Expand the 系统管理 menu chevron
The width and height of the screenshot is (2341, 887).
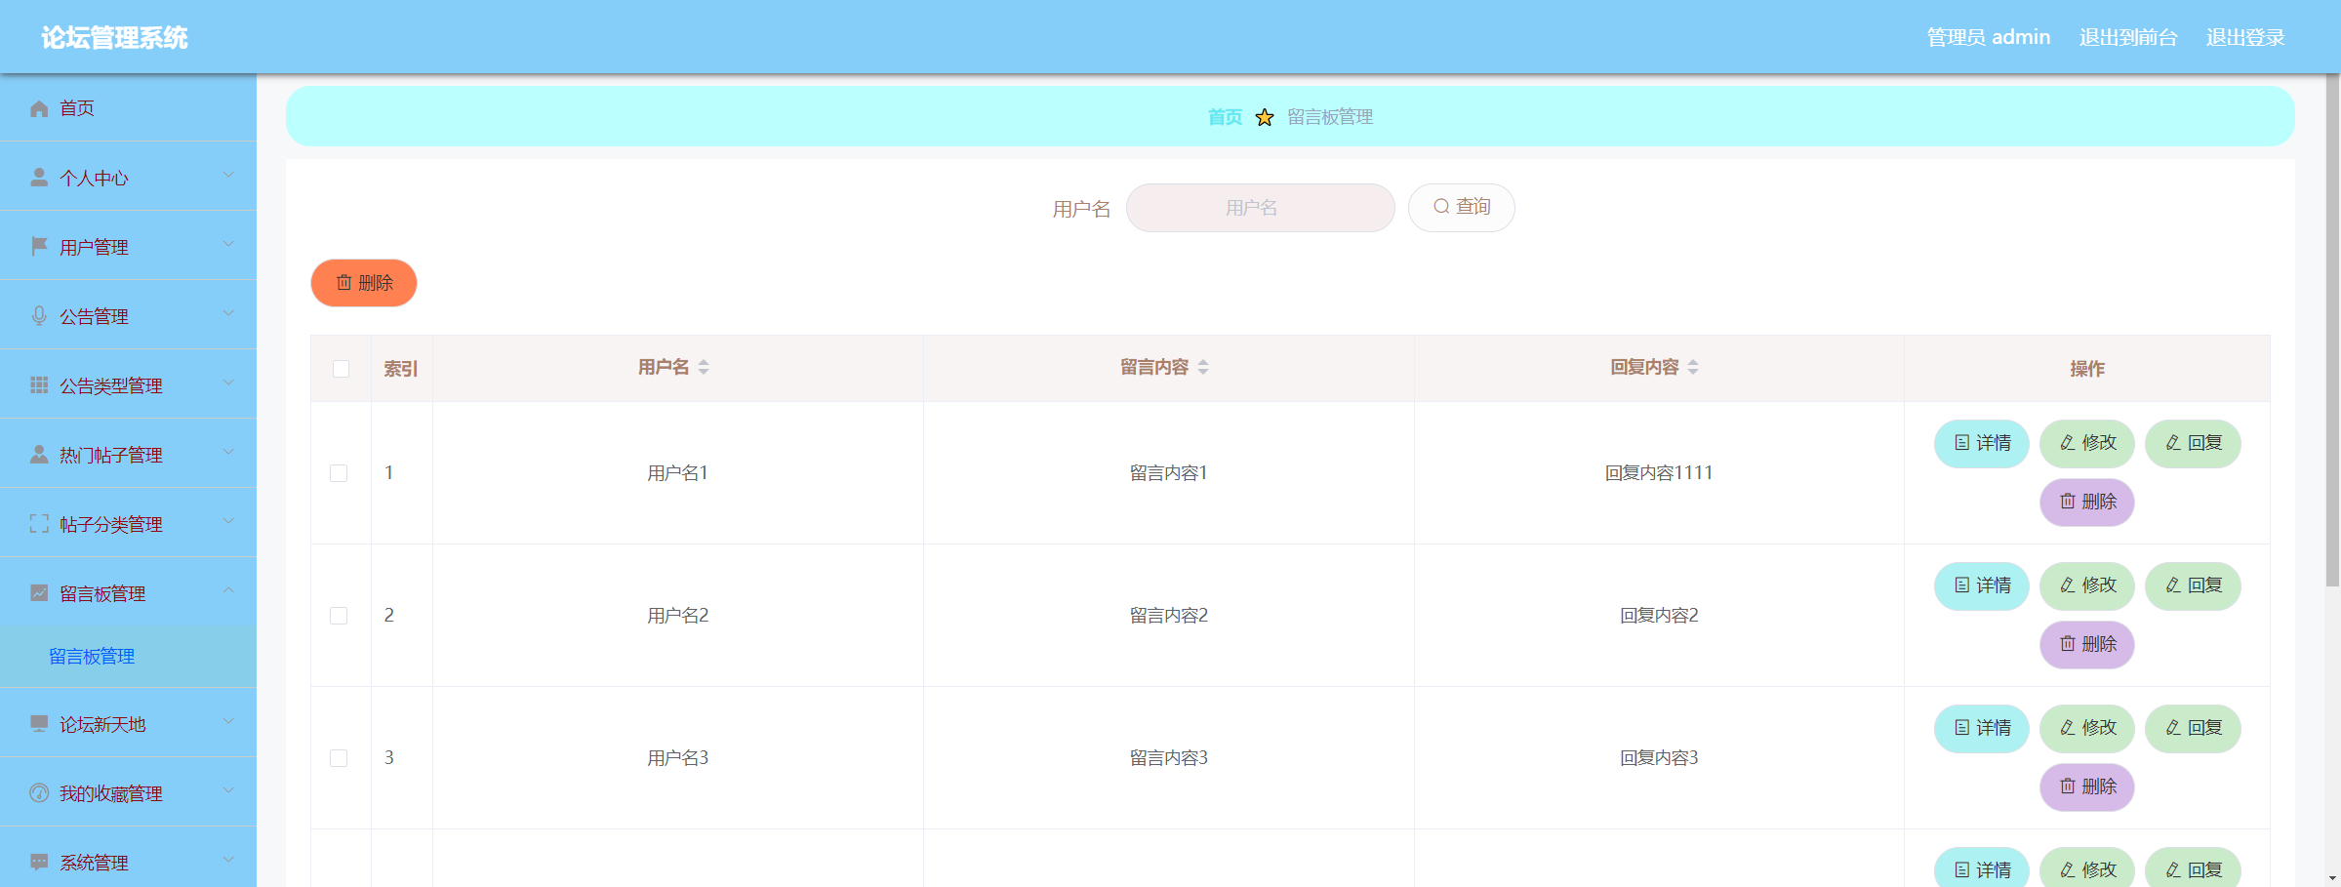coord(228,861)
